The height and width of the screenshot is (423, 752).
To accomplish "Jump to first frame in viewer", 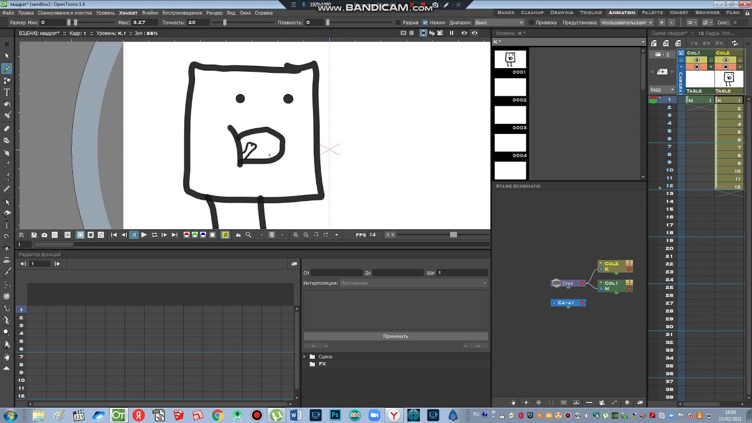I will pyautogui.click(x=113, y=234).
